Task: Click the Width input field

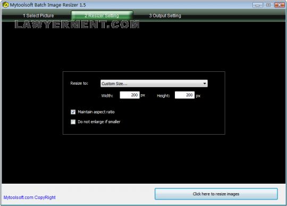Action: (x=130, y=95)
